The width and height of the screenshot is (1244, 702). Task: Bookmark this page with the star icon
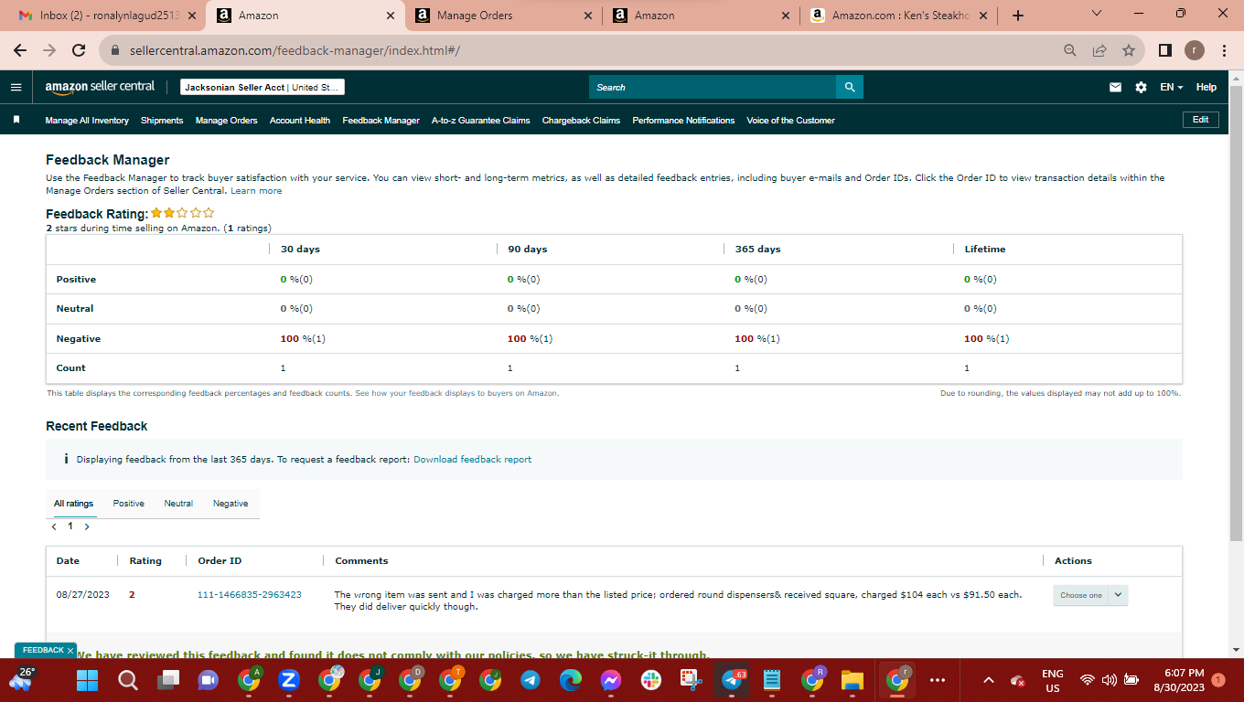pos(1129,50)
